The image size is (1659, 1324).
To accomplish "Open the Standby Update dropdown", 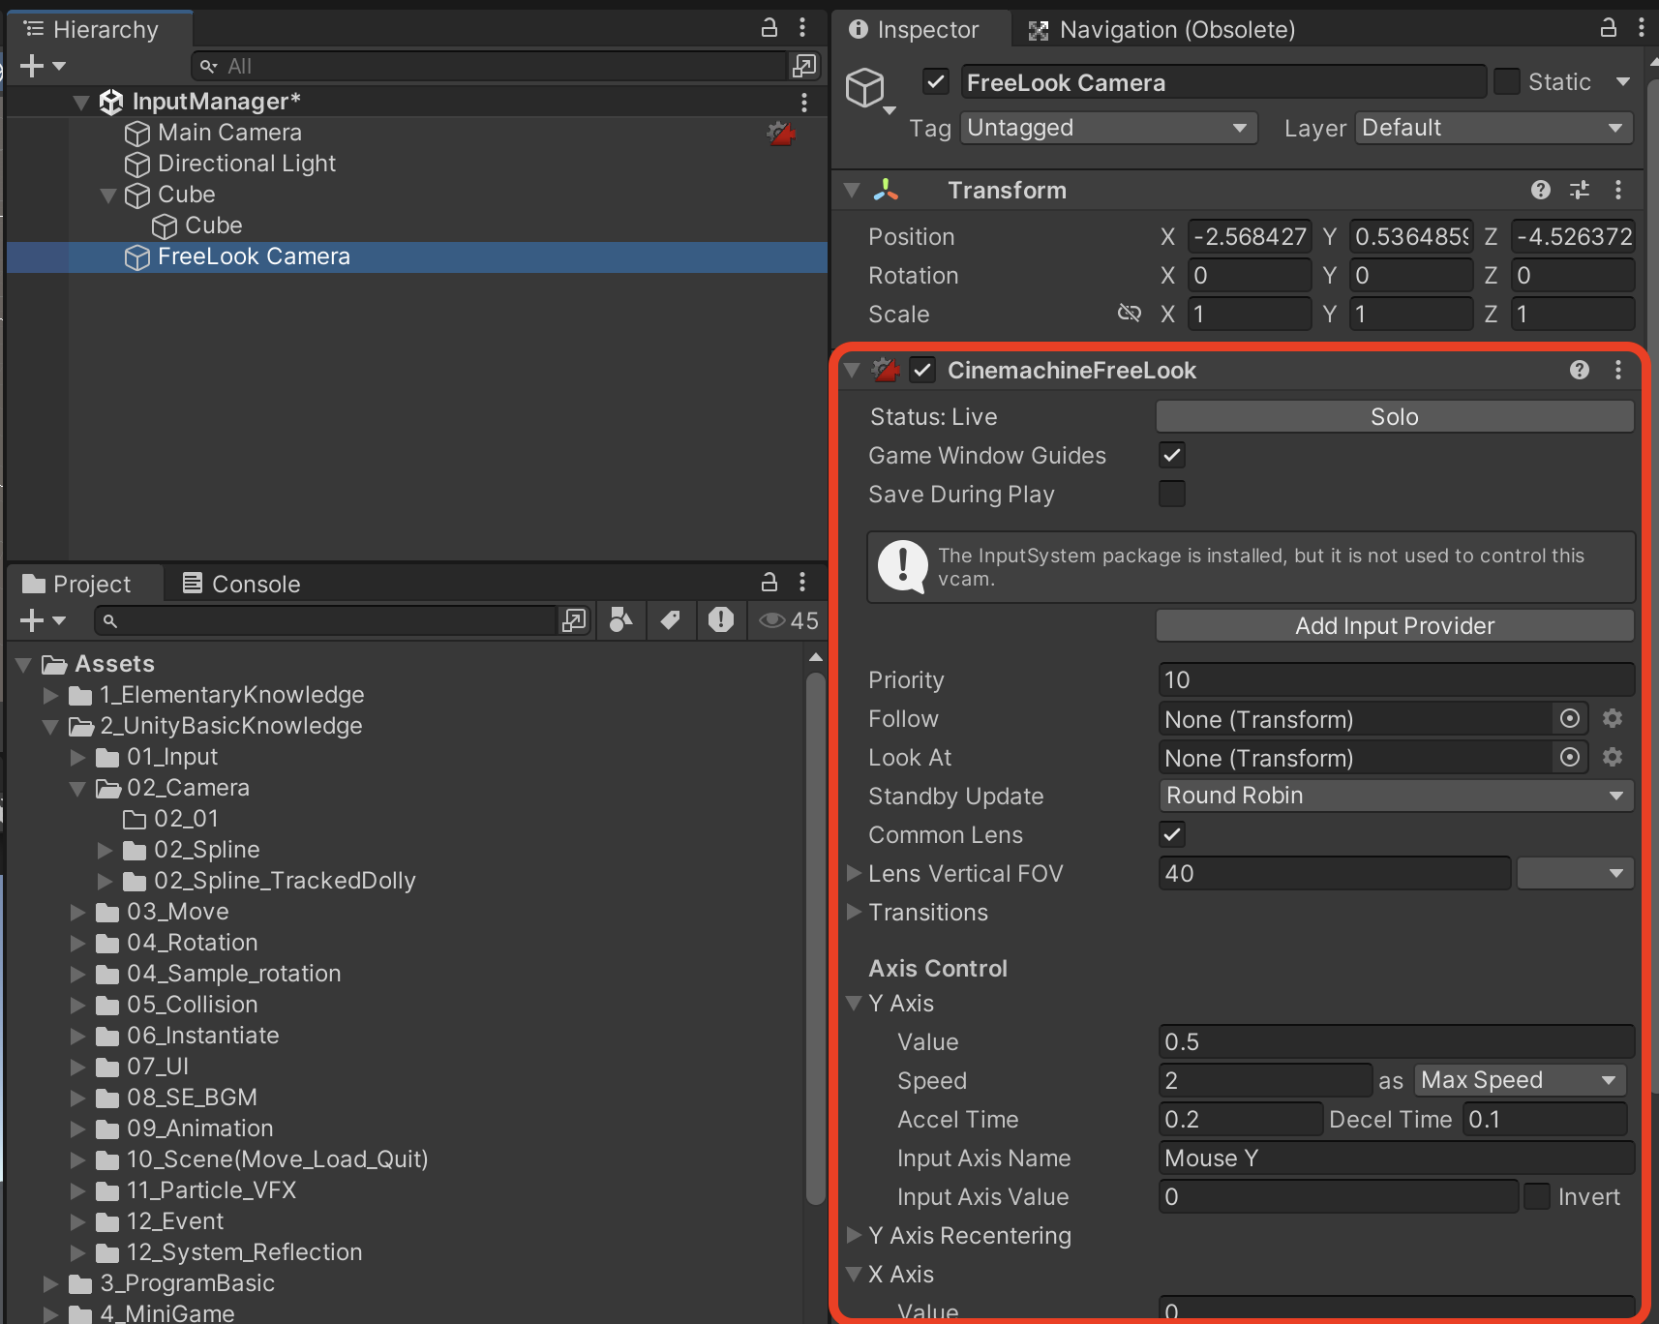I will pos(1395,796).
